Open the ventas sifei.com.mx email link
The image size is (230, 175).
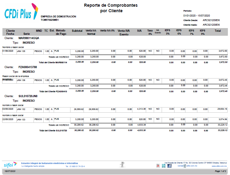[187, 166]
